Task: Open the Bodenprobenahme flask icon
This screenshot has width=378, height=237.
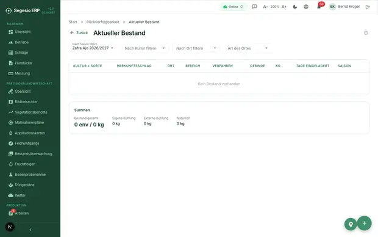Action: click(10, 175)
